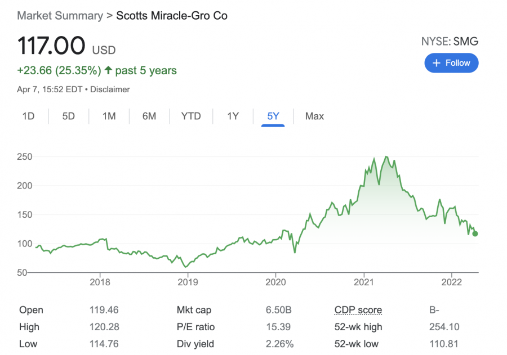The width and height of the screenshot is (507, 355).
Task: Click the 2020 axis label
Action: point(275,282)
